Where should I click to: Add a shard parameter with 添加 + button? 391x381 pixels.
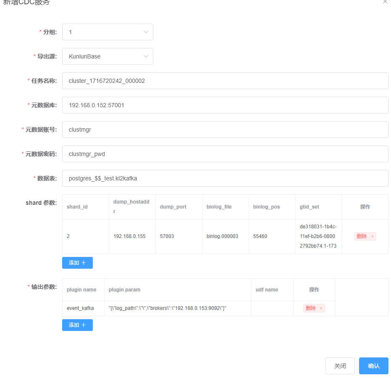click(x=77, y=263)
